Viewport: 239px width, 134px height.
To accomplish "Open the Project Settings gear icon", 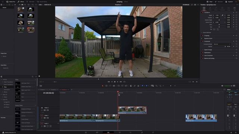I will point(236,133).
